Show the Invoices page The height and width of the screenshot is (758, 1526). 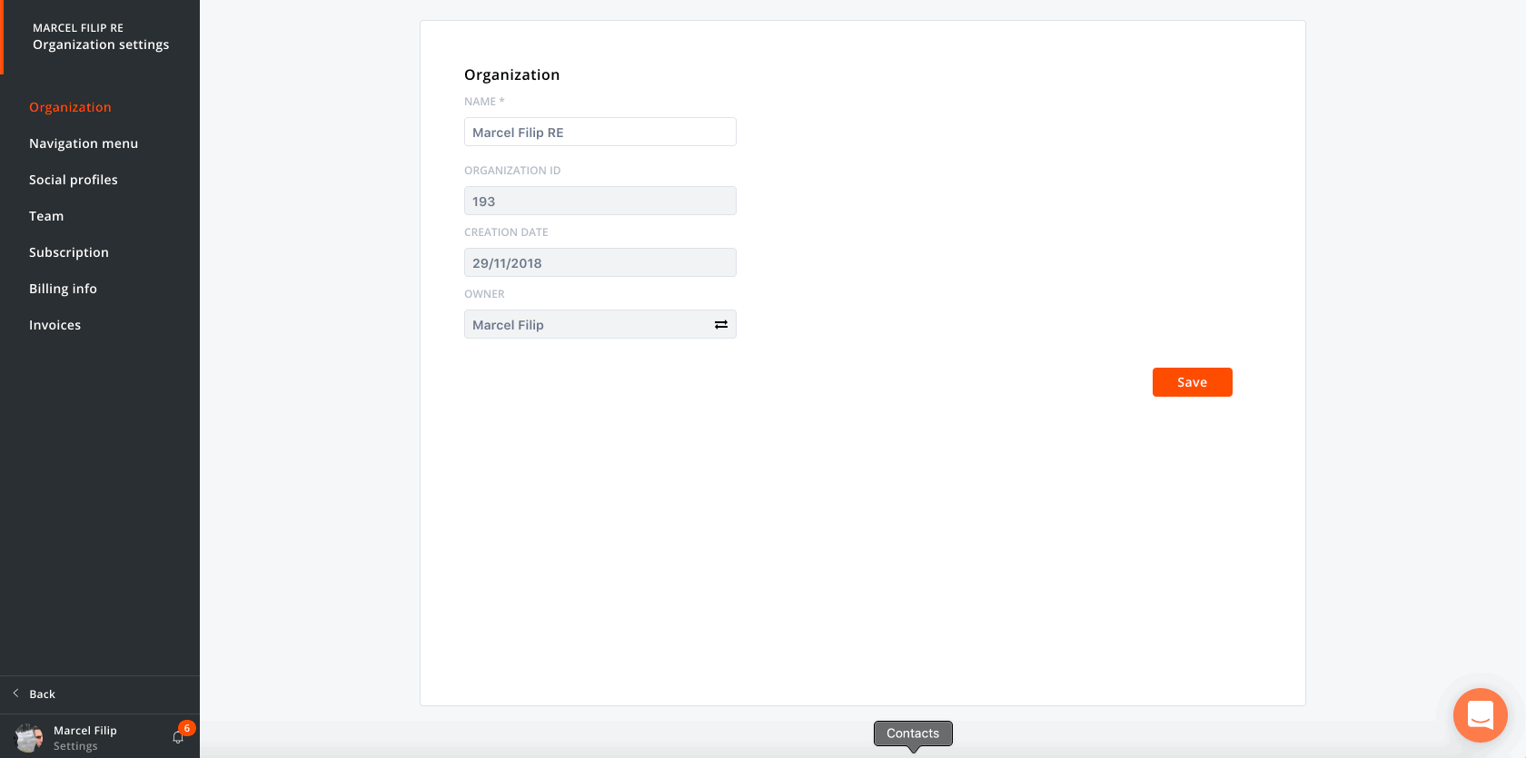coord(54,325)
